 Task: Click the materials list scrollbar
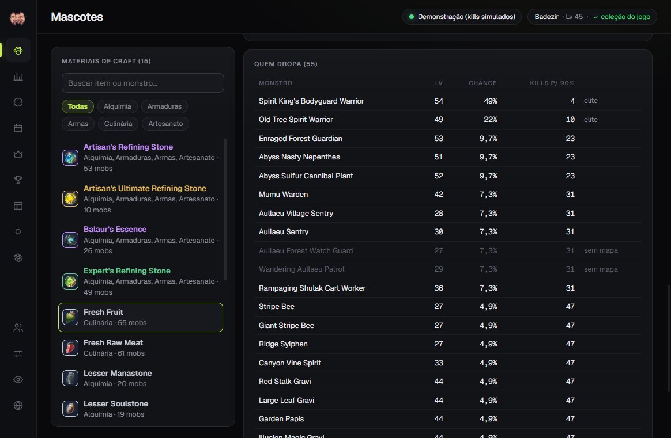coord(225,210)
